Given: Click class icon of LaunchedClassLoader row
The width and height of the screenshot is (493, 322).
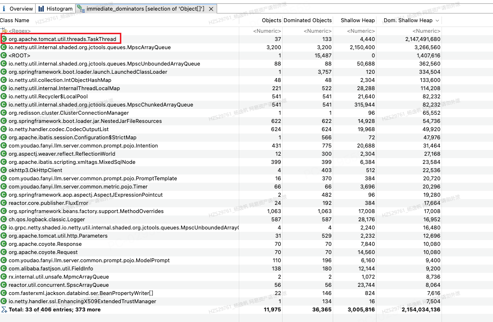Looking at the screenshot, I should click(4, 72).
